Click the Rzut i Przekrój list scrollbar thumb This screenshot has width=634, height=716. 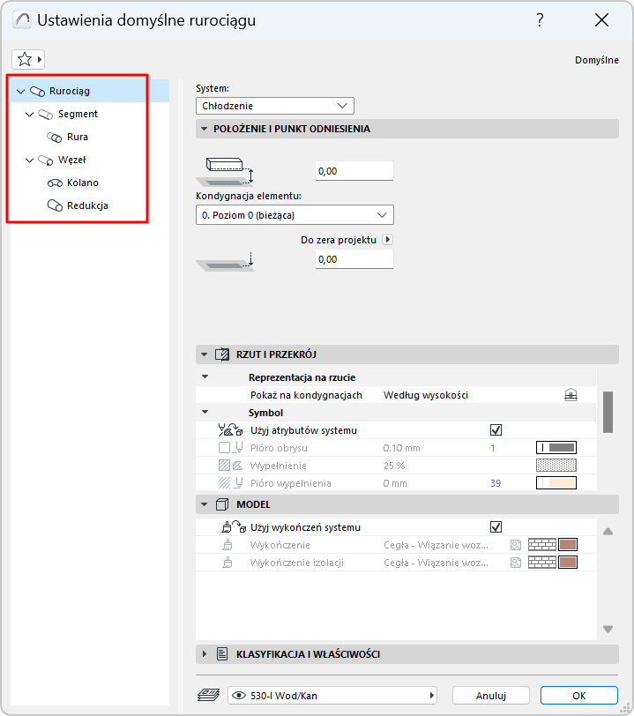608,412
